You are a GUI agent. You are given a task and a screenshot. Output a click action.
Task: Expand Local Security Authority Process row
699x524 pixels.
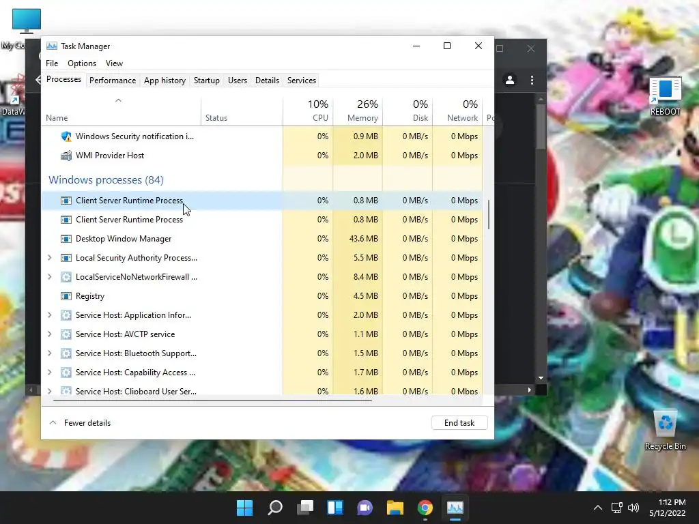[49, 257]
